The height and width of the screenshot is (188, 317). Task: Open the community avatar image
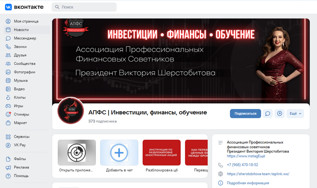71,110
